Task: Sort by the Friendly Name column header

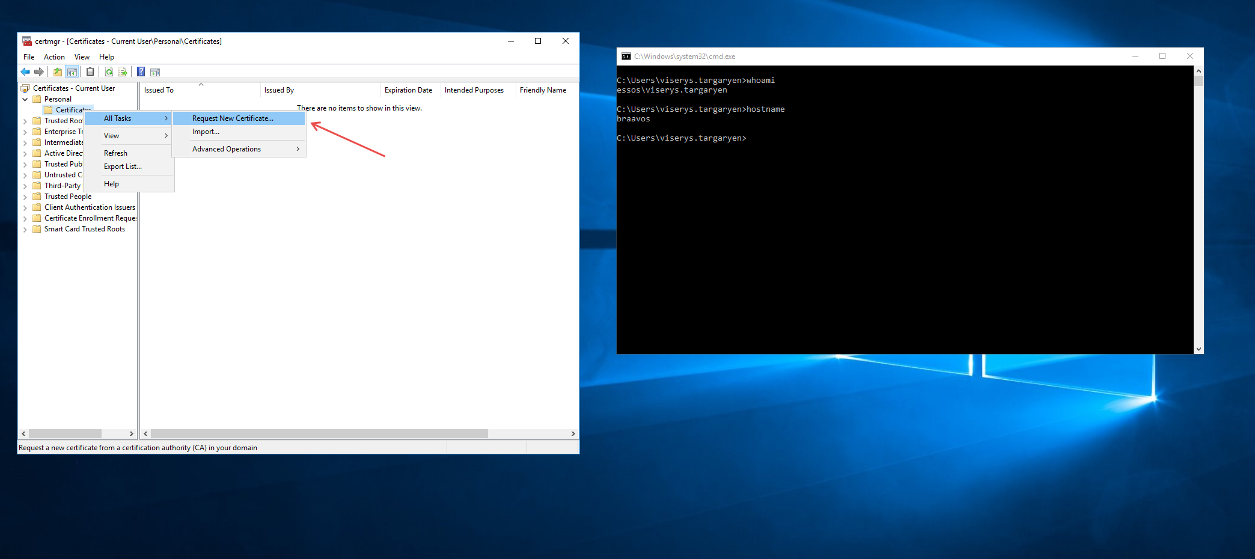Action: (x=547, y=90)
